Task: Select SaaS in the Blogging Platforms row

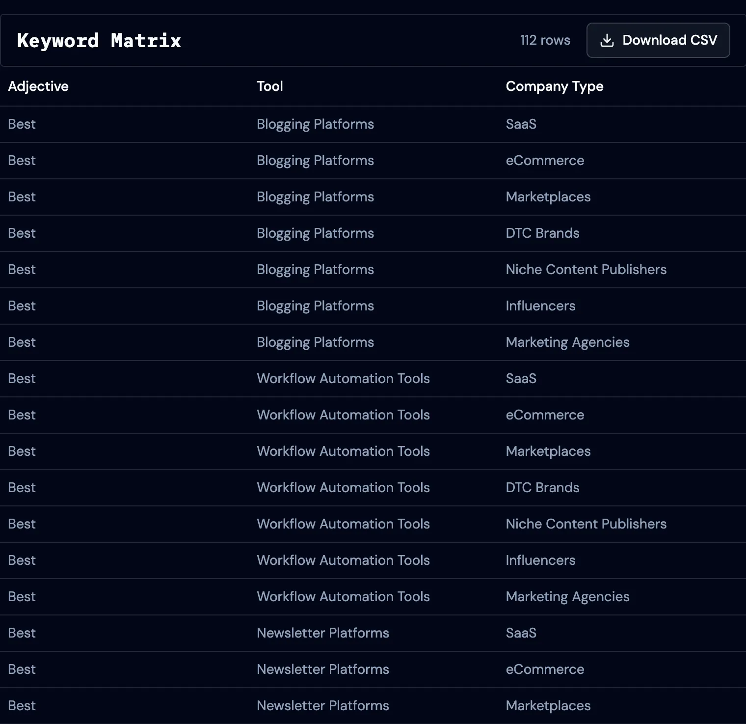Action: 521,124
